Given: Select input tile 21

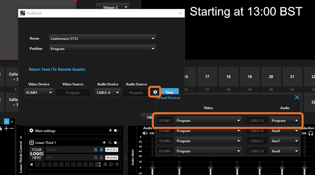Looking at the screenshot, I should 292,77.
